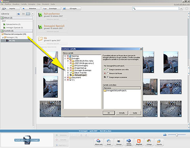Image resolution: width=190 pixels, height=148 pixels.
Task: Collapse the Album section in Libreria
Action: (2, 18)
